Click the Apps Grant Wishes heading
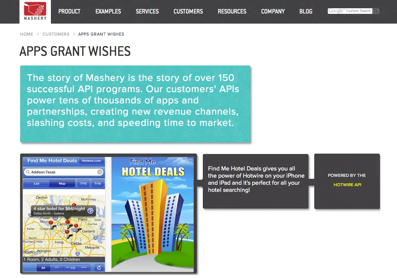The height and width of the screenshot is (278, 397). point(75,51)
